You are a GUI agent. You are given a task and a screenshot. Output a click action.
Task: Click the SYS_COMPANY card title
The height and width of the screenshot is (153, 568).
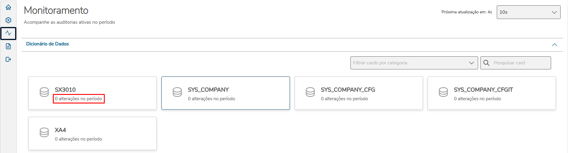(208, 90)
